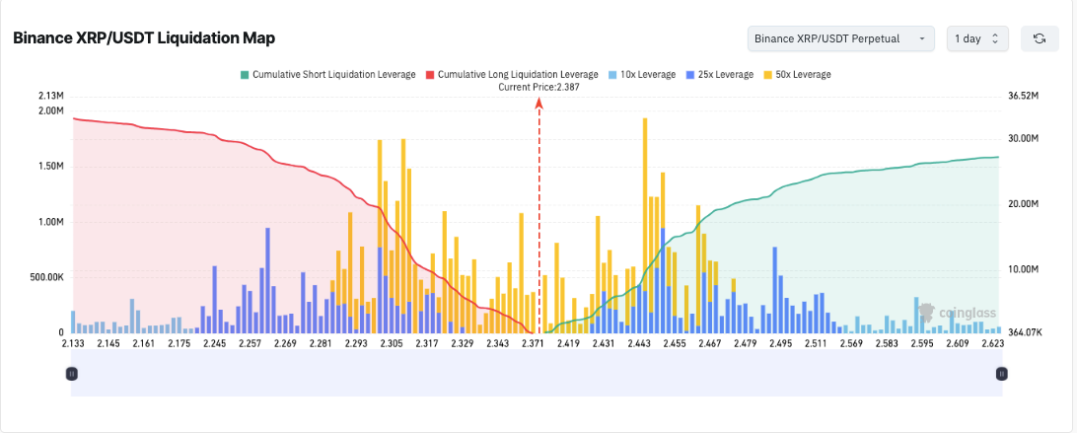The width and height of the screenshot is (1077, 433).
Task: Click the 2.133 x-axis label
Action: point(73,343)
